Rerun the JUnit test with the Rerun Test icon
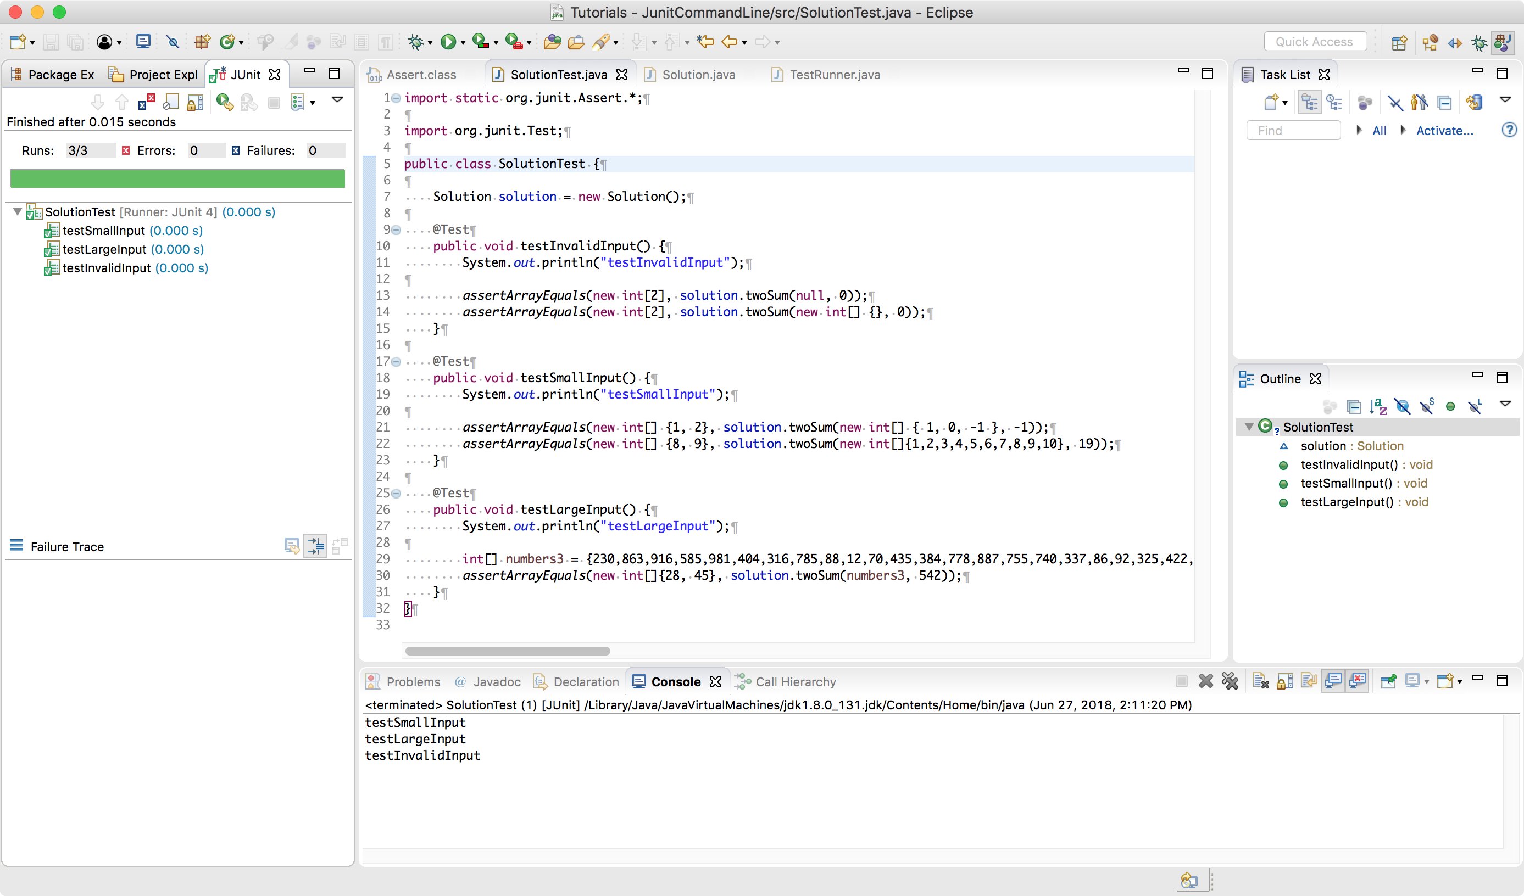1524x896 pixels. [224, 102]
